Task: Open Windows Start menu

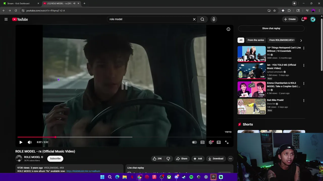Action: [x=102, y=177]
